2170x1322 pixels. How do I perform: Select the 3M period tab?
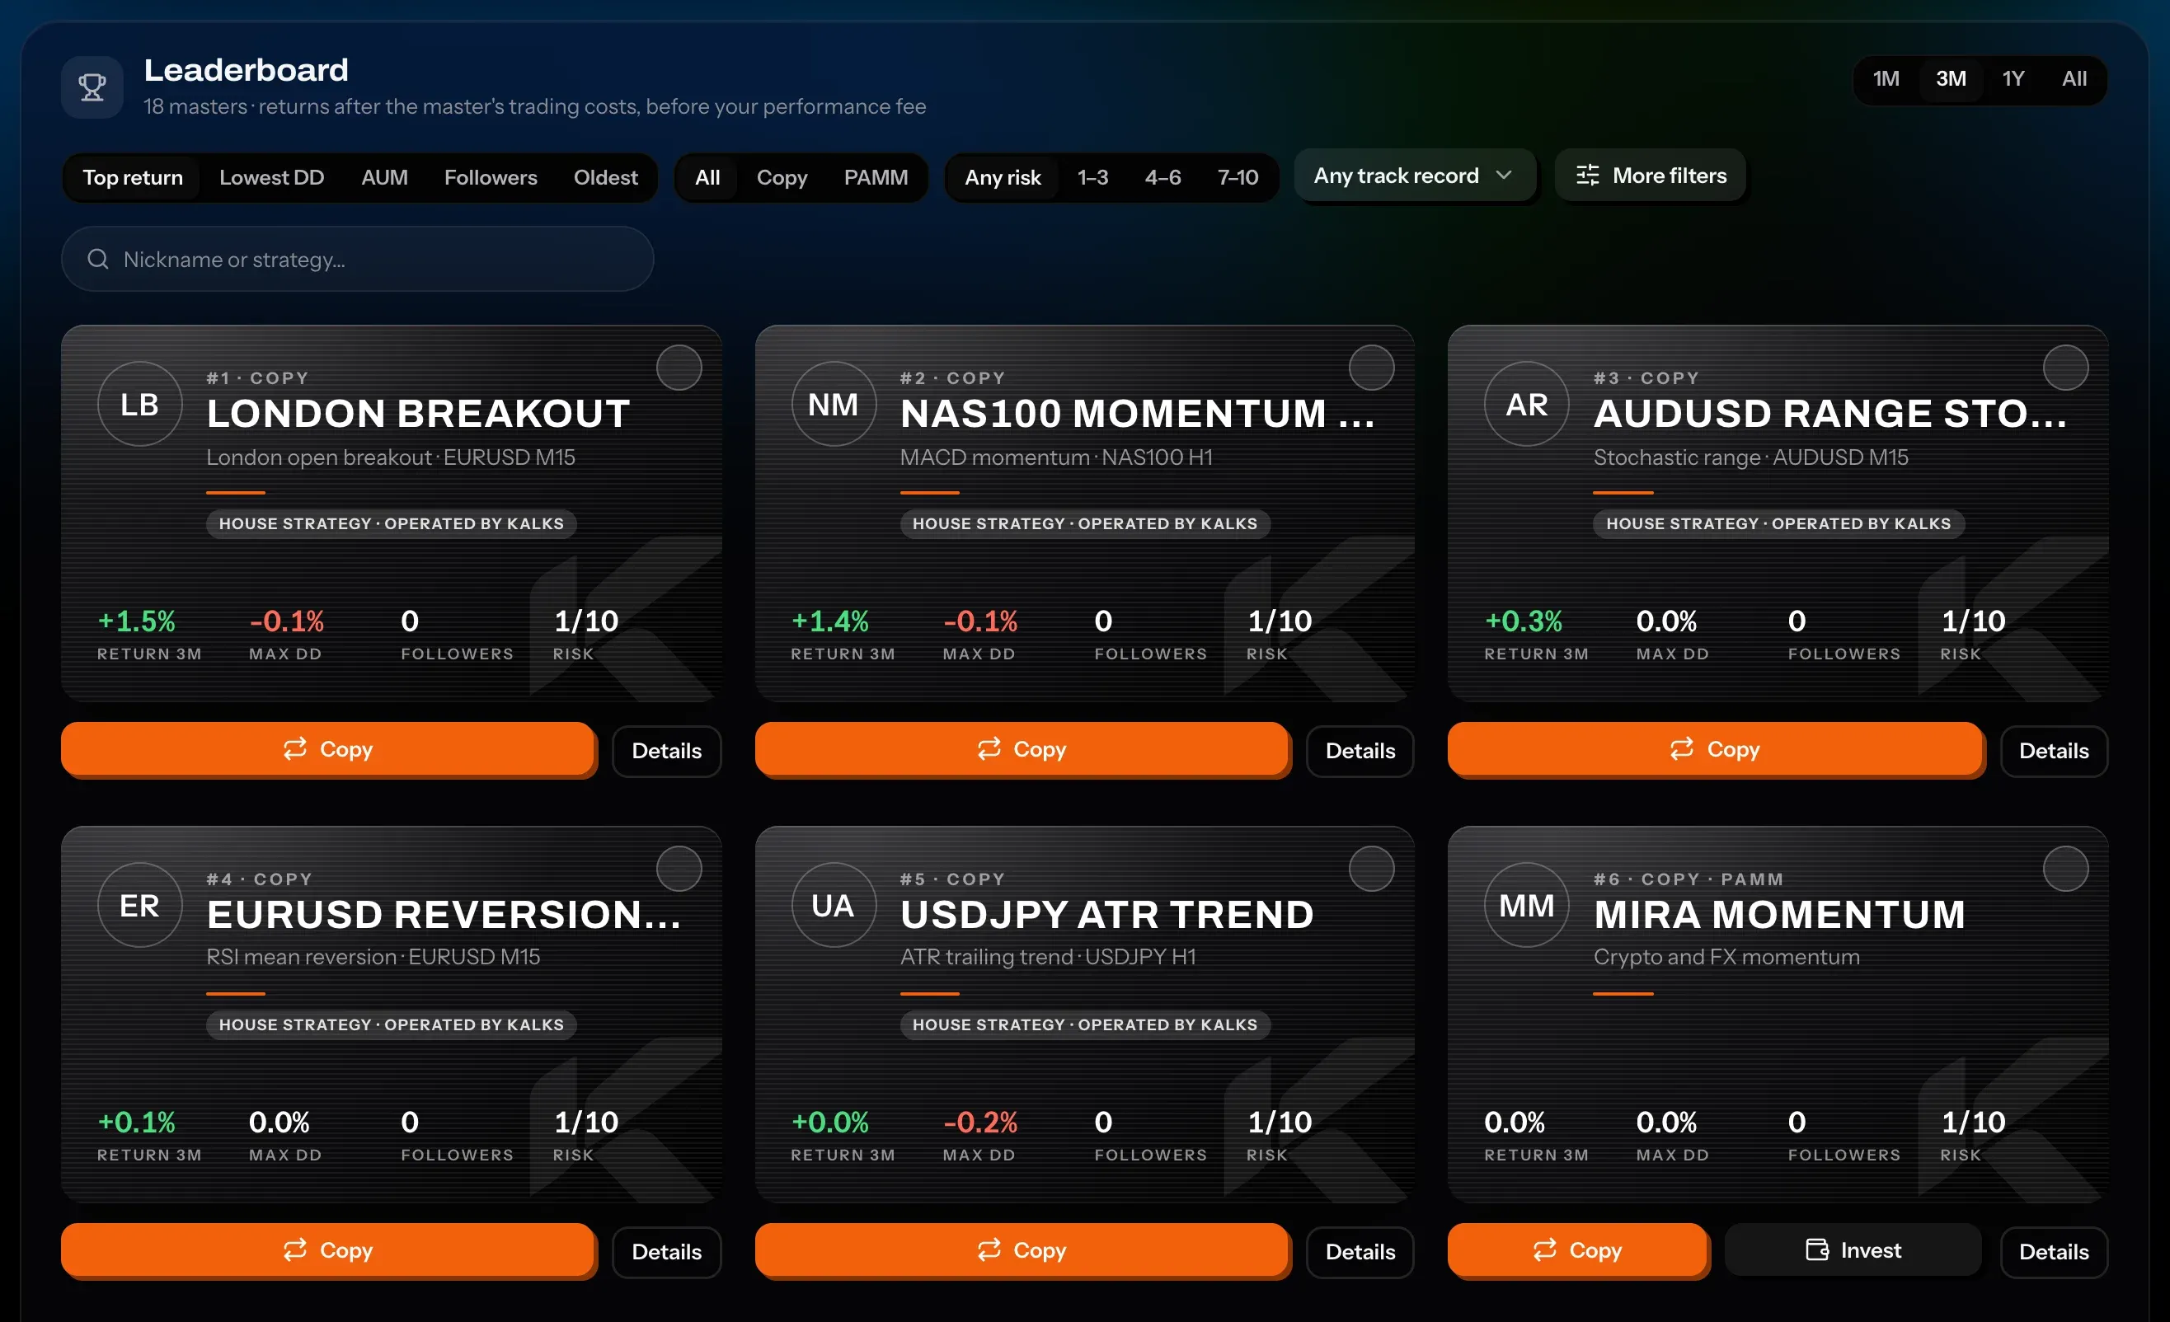[x=1951, y=79]
